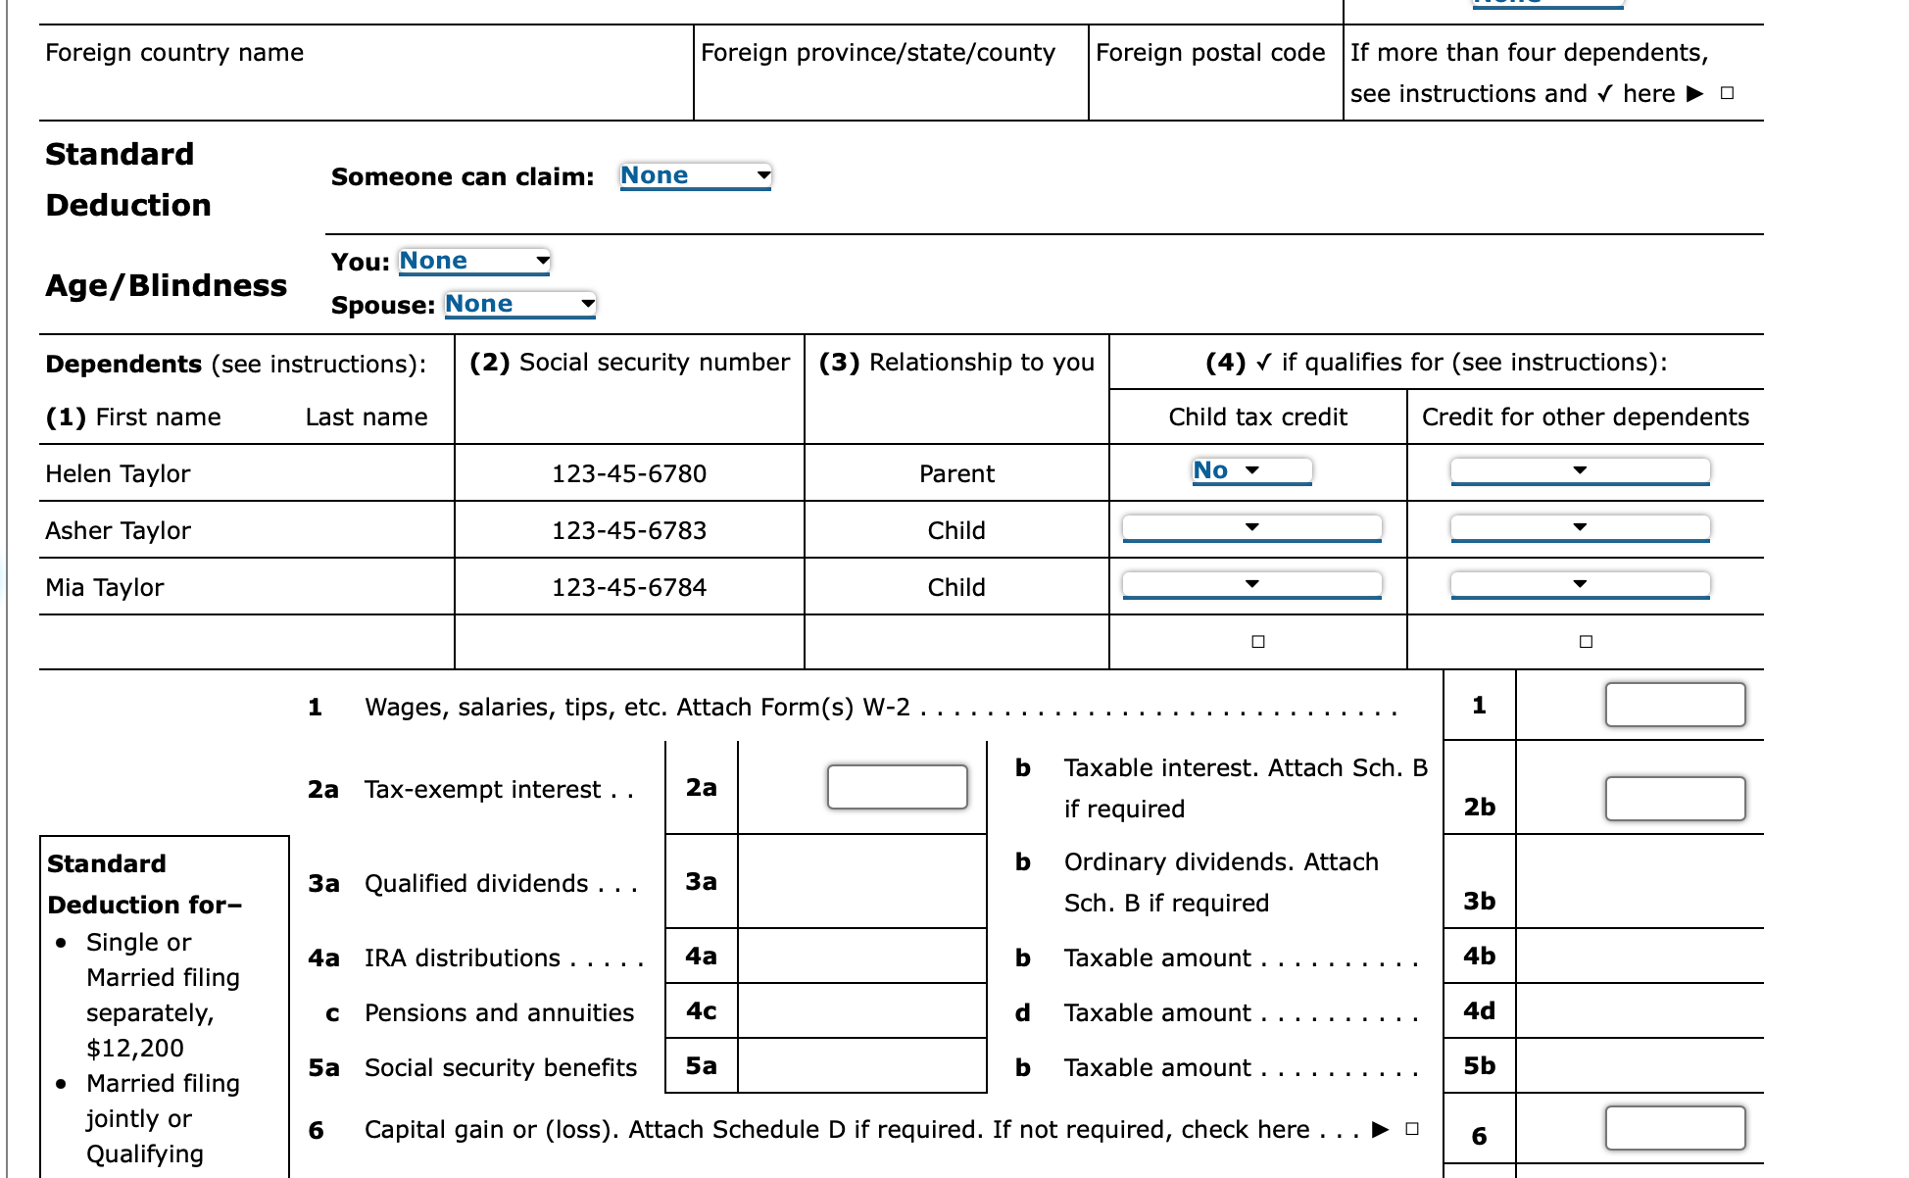Screen dimensions: 1909x1178
Task: Check empty row Child tax credit checkbox
Action: (x=1258, y=642)
